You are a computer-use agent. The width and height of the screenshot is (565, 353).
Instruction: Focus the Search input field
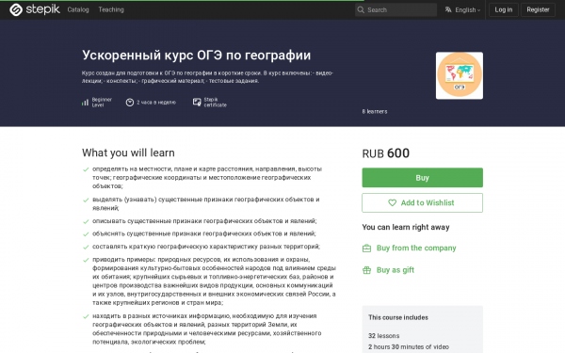[x=395, y=9]
